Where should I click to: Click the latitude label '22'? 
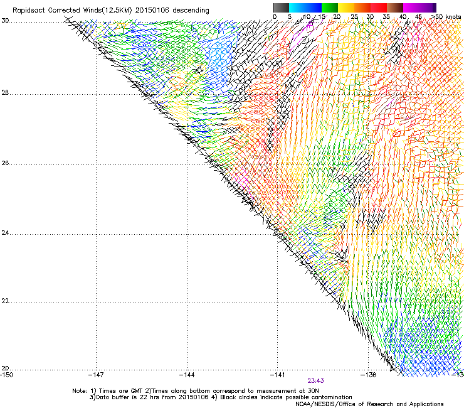tap(5, 301)
